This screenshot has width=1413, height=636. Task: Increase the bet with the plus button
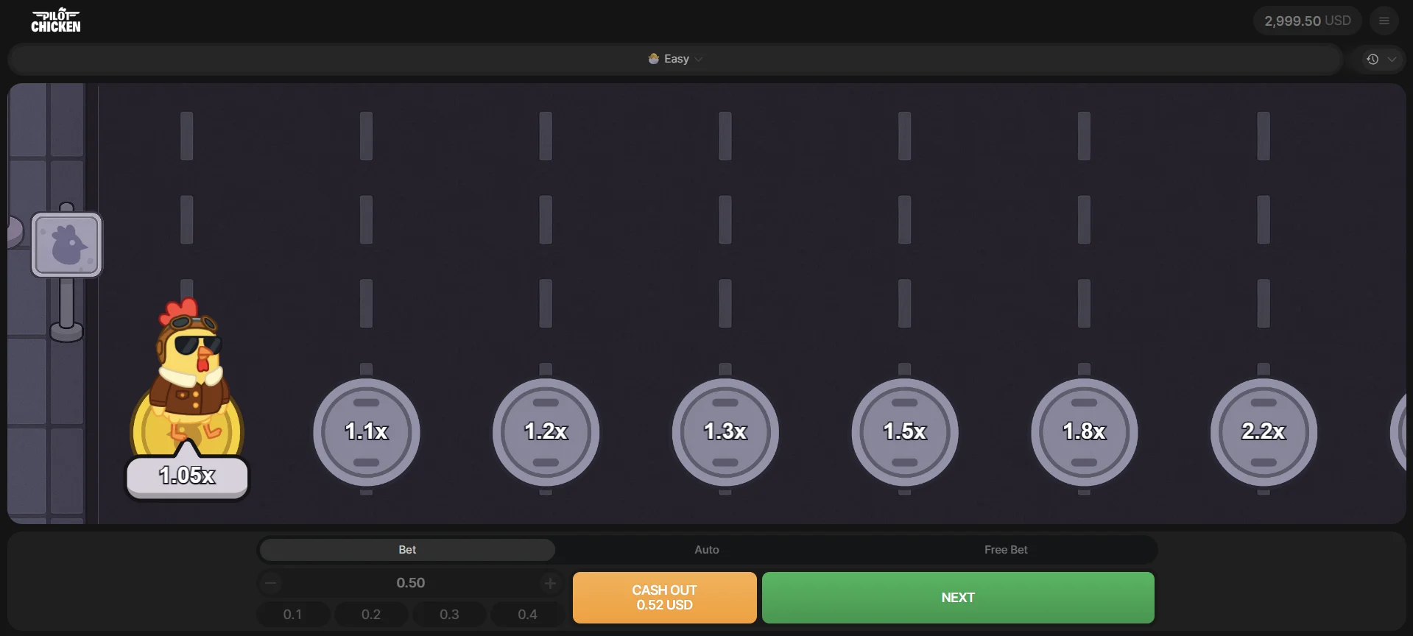point(550,583)
